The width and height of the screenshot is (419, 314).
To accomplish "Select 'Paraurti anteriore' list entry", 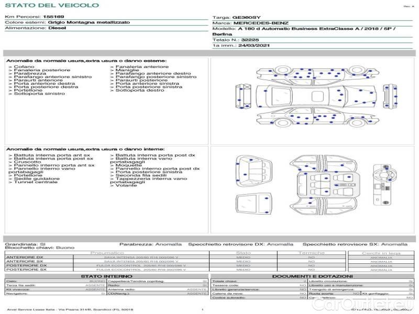I will click(x=38, y=80).
